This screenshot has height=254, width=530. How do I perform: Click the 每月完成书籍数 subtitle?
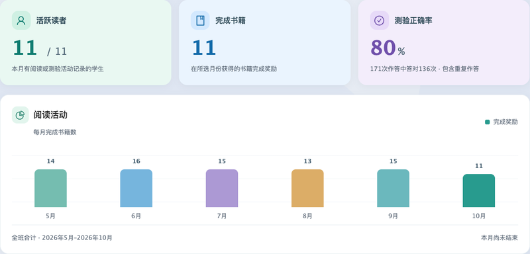pyautogui.click(x=55, y=132)
